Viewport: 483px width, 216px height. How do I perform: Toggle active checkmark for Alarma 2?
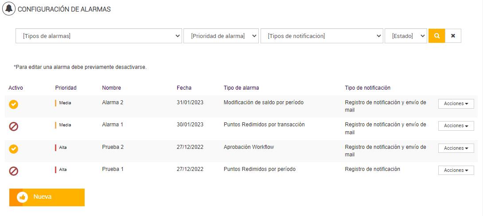(14, 105)
